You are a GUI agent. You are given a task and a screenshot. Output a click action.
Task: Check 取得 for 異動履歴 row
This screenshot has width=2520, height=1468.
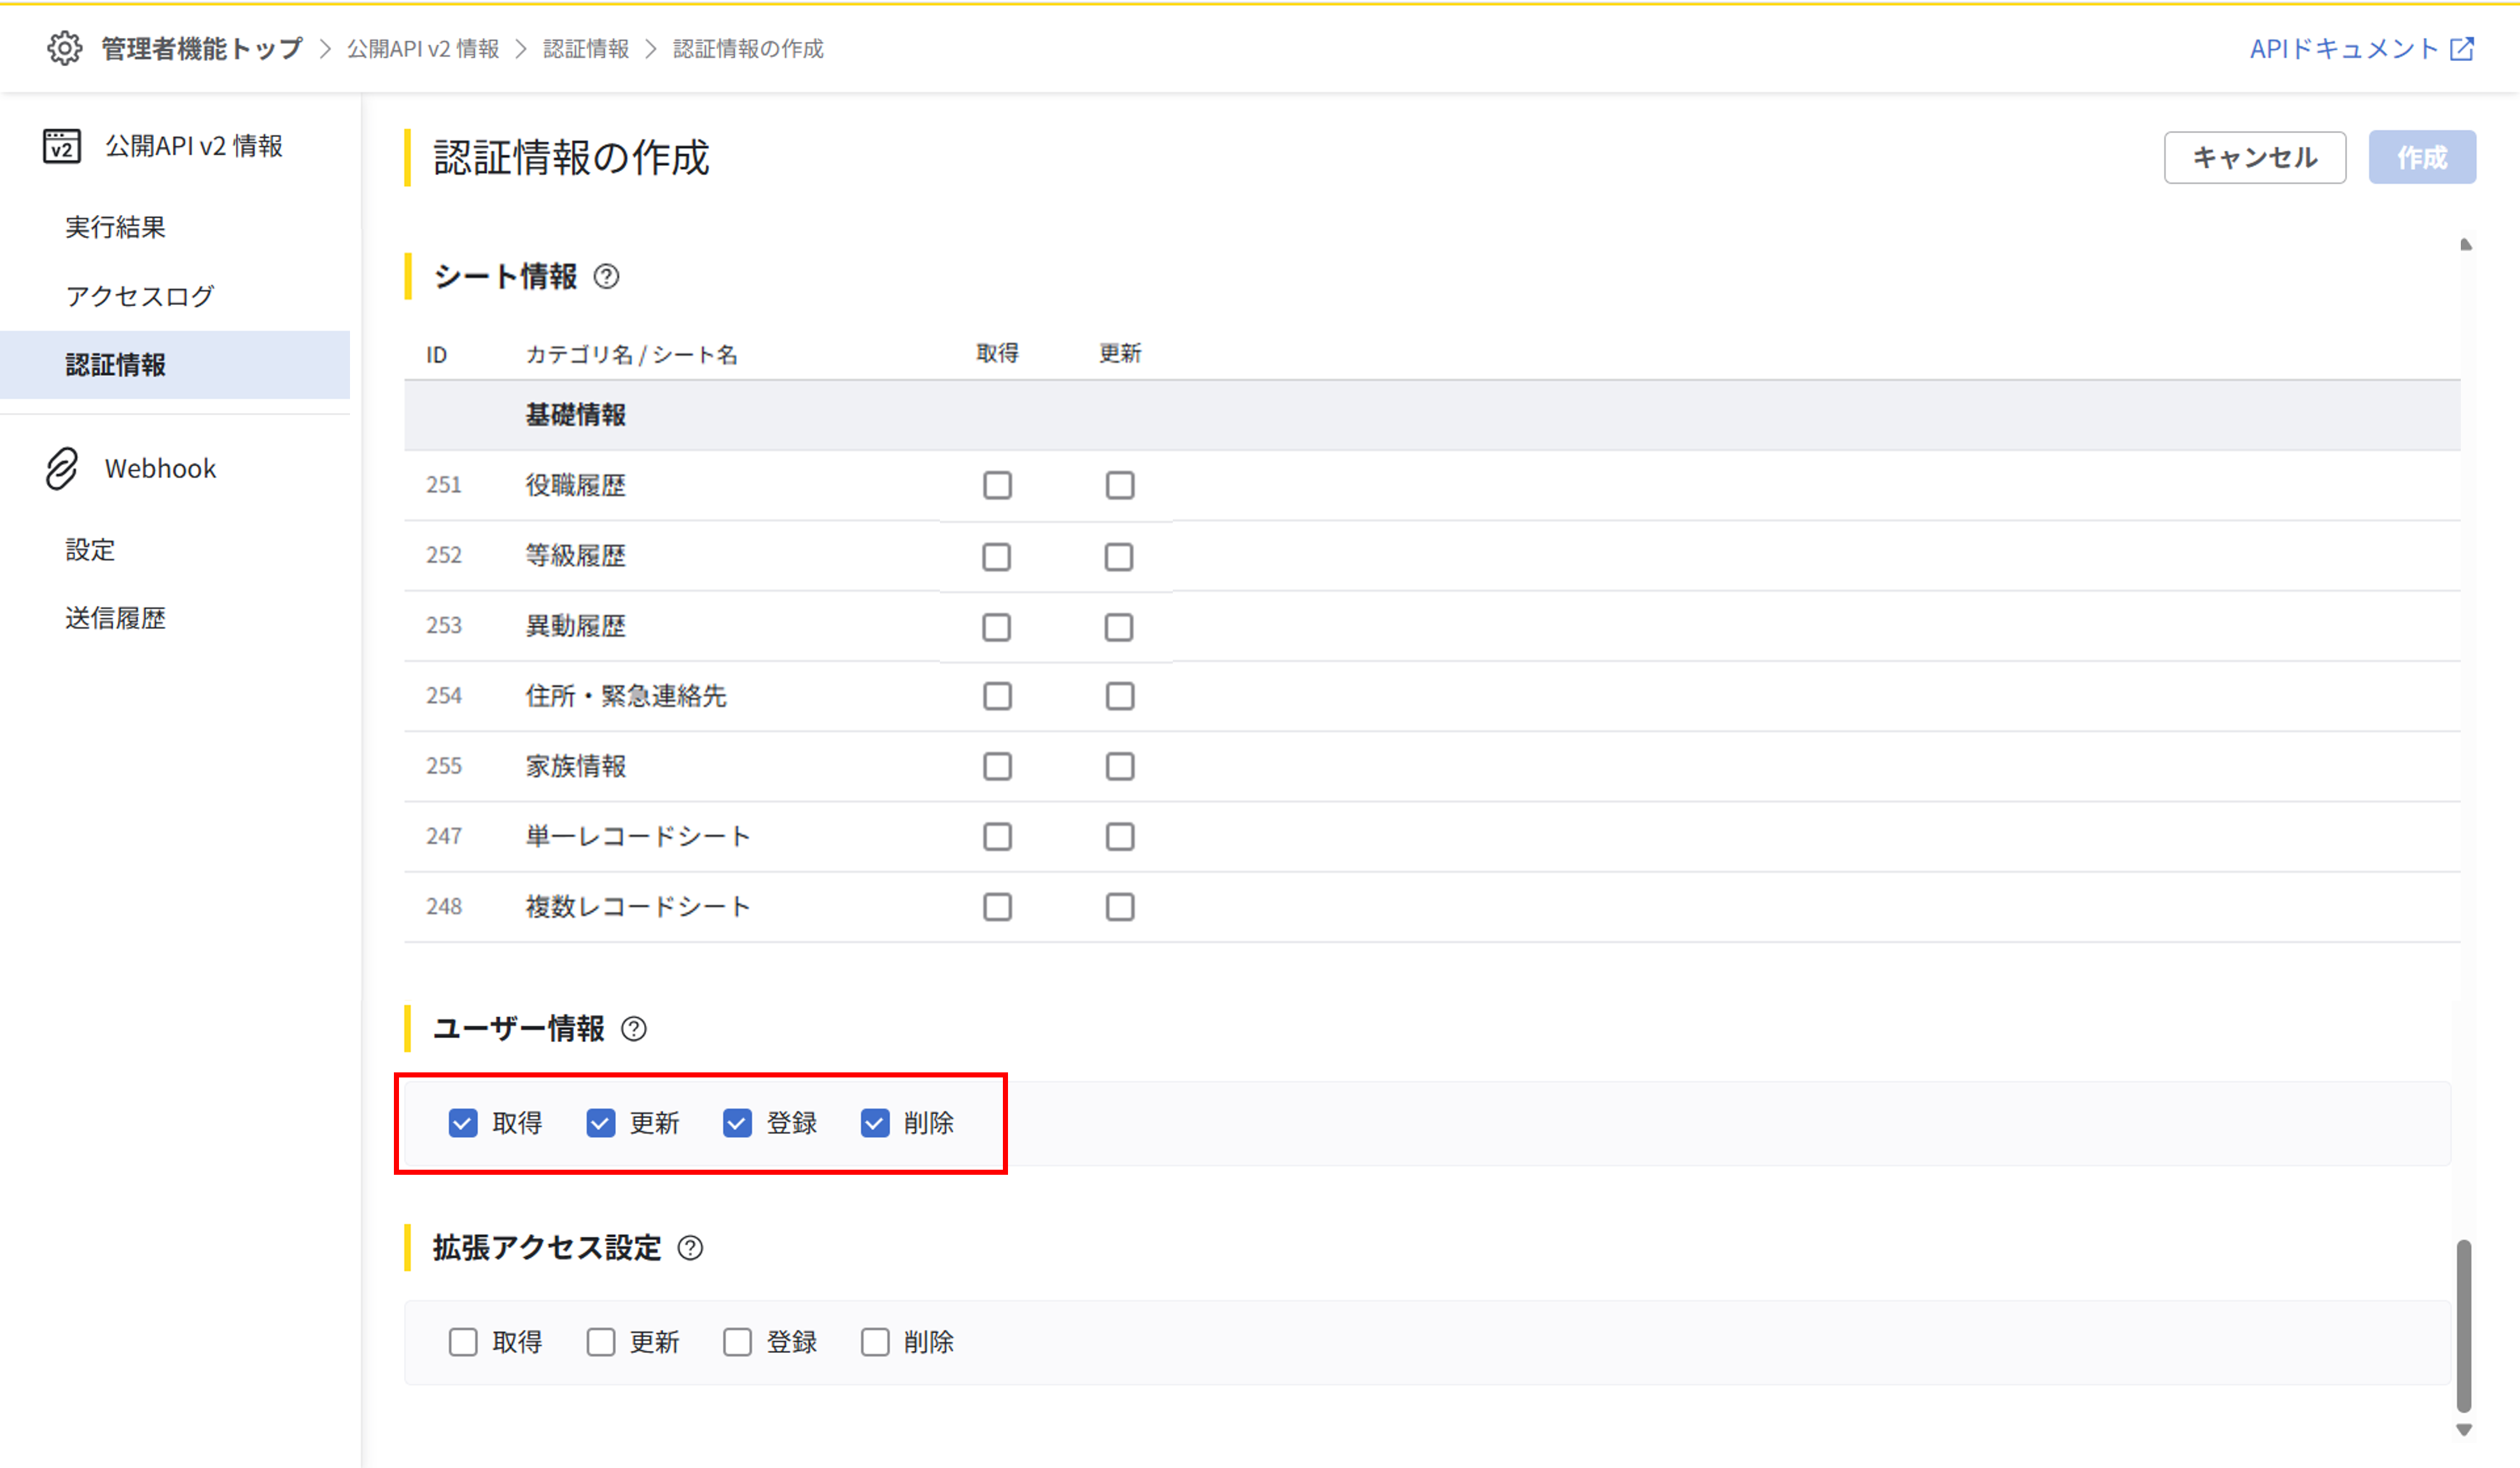click(x=997, y=628)
